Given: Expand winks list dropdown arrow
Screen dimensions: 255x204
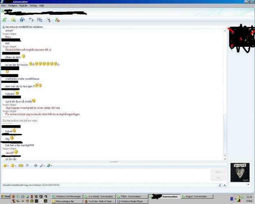Looking at the screenshot, I should (15, 166).
